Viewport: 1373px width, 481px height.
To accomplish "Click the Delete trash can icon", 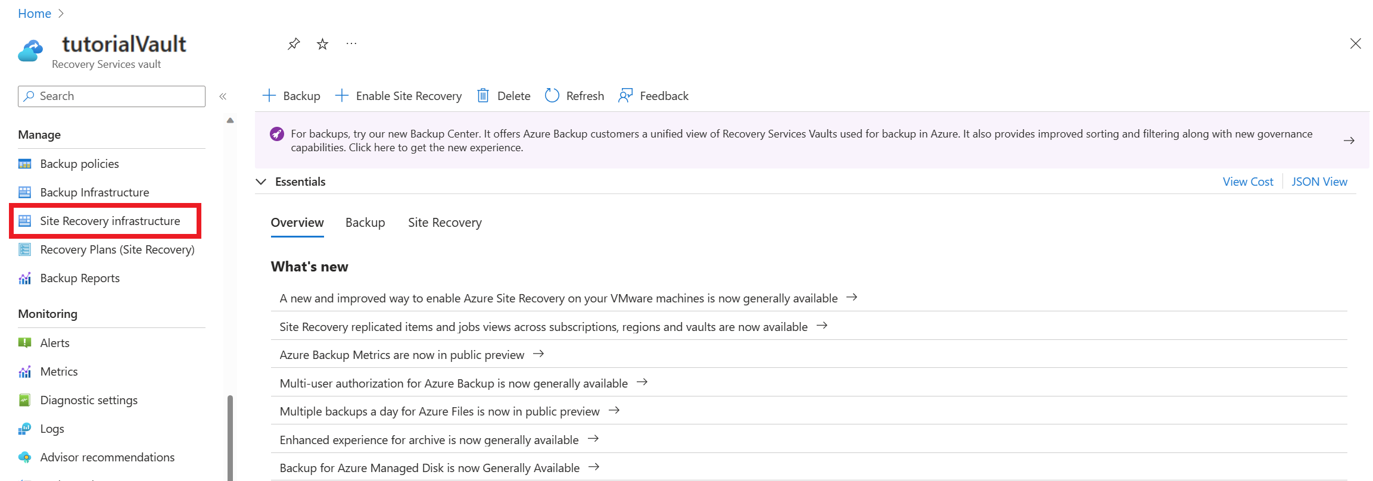I will pyautogui.click(x=483, y=96).
